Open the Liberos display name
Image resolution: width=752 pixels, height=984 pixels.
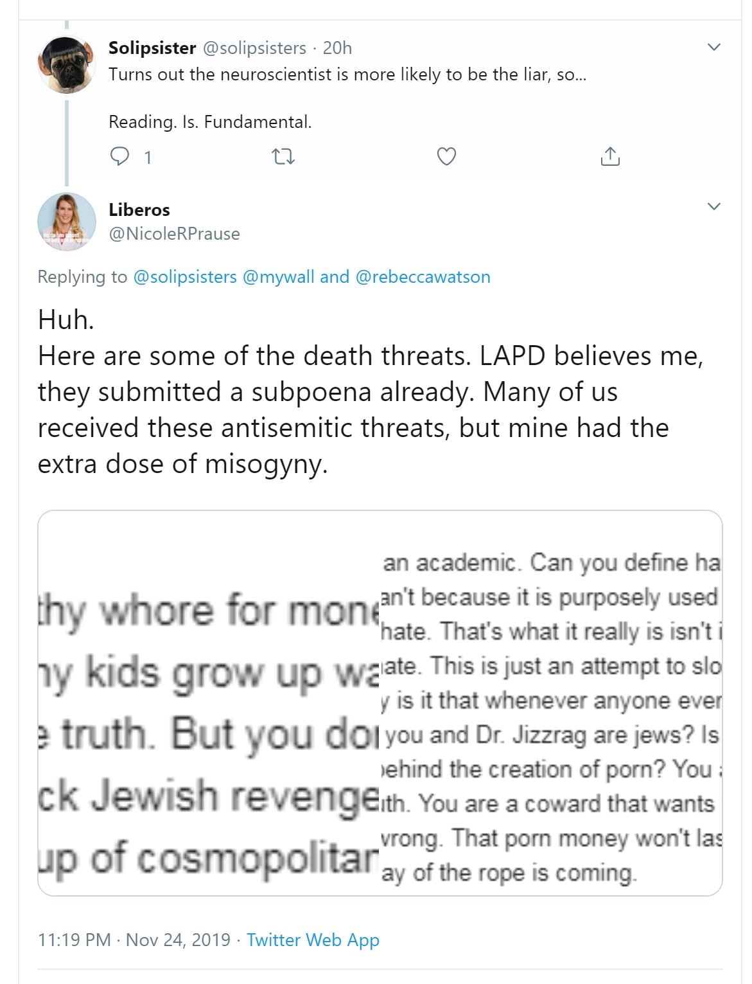pyautogui.click(x=139, y=210)
